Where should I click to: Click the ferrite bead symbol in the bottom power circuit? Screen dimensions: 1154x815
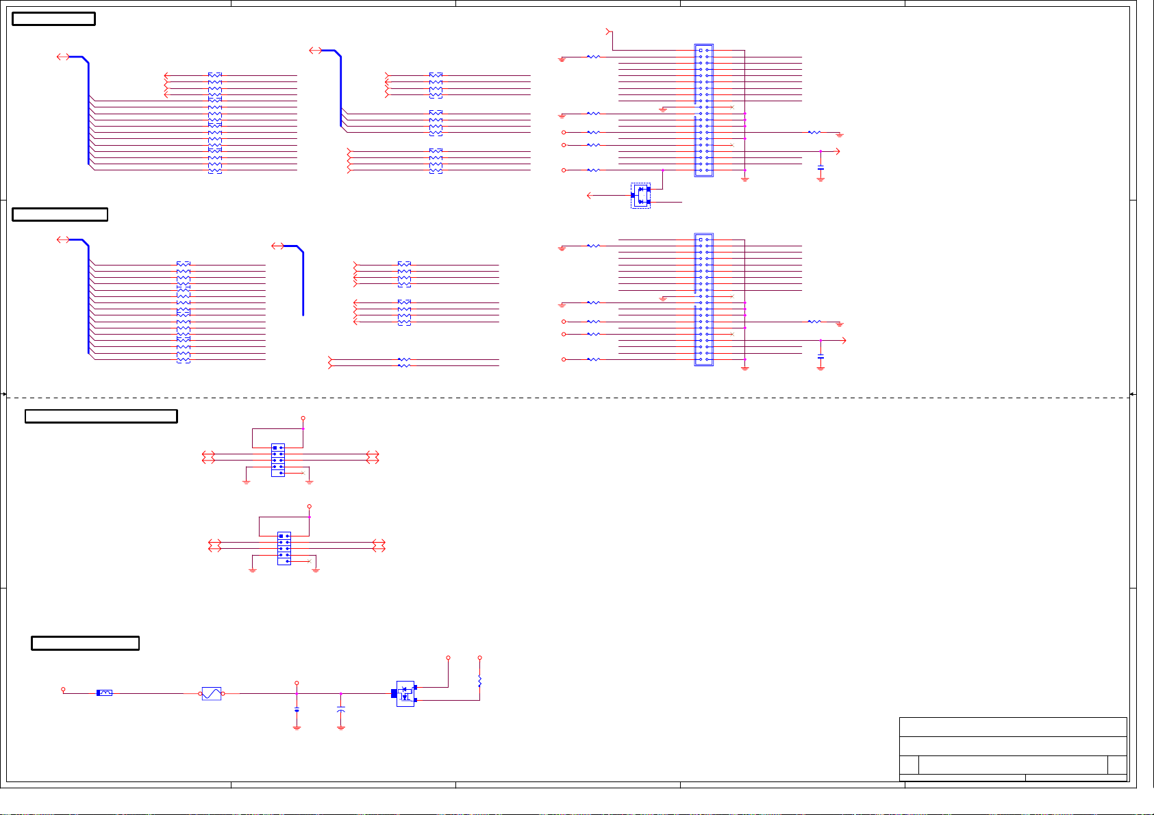pyautogui.click(x=105, y=693)
